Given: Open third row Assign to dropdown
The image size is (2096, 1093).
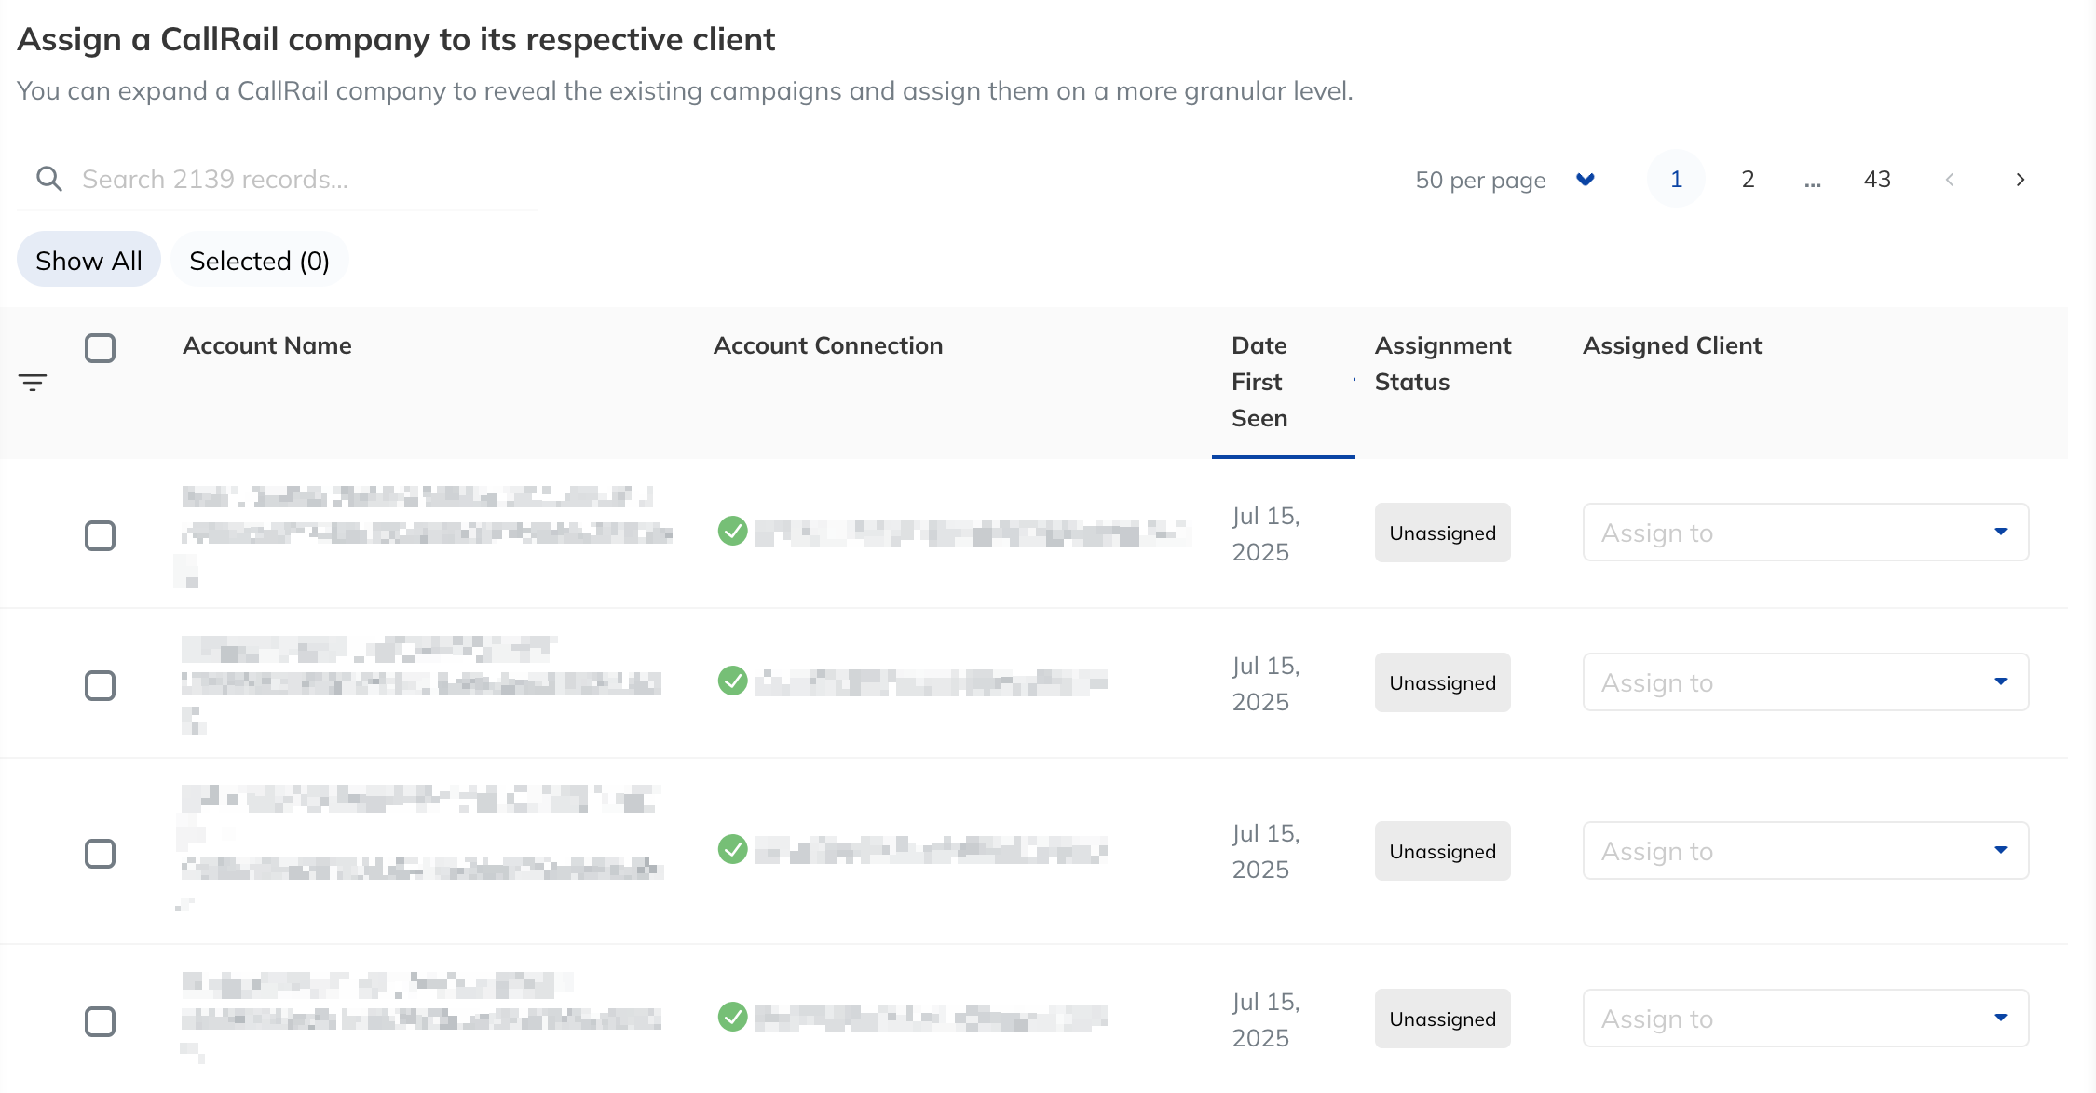Looking at the screenshot, I should click(1805, 851).
